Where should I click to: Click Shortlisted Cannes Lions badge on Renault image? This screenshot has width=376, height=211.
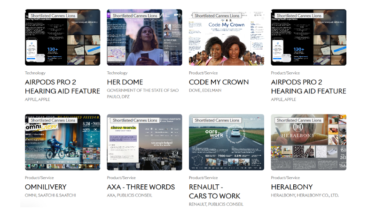[x=217, y=121]
